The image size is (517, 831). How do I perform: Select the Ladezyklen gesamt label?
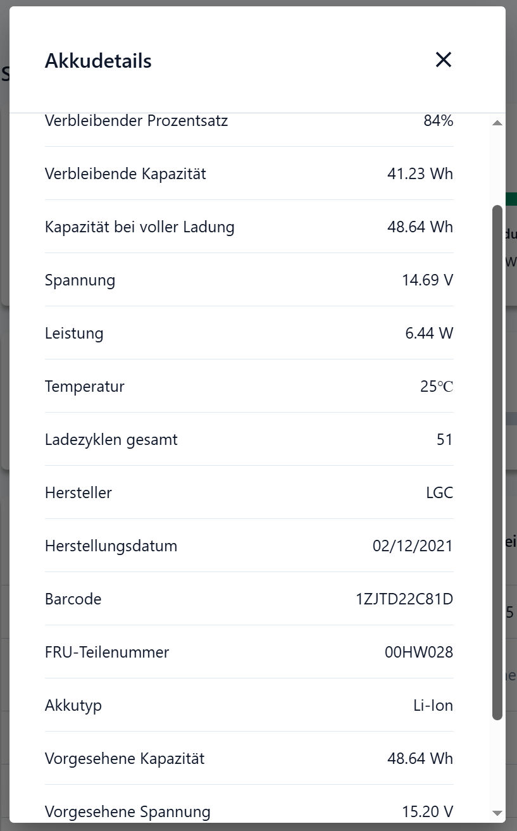pos(111,439)
